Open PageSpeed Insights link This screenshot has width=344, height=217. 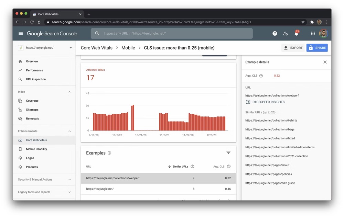[x=268, y=102]
